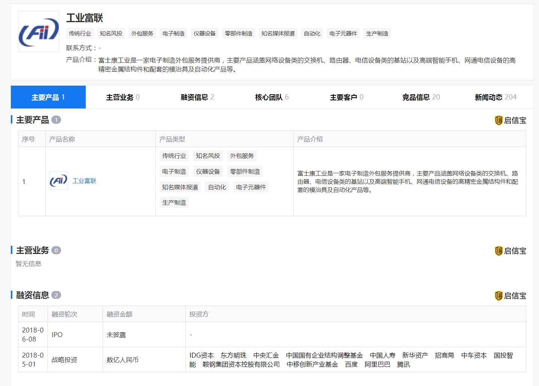Switch to the 融资信息 tab

click(196, 97)
